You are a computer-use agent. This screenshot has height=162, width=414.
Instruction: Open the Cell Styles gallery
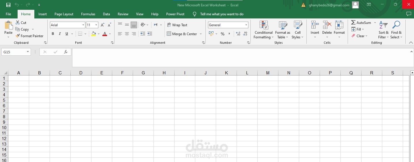pos(297,30)
